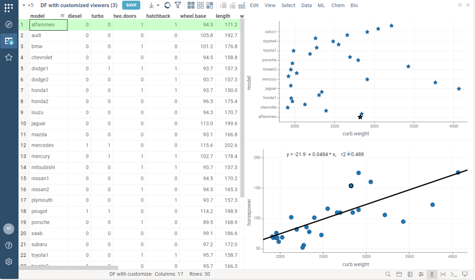
Task: Open the model column hamburger menu
Action: (x=62, y=16)
